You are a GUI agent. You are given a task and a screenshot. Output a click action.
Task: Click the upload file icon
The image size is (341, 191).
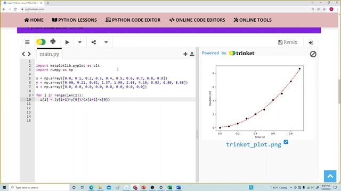click(192, 54)
